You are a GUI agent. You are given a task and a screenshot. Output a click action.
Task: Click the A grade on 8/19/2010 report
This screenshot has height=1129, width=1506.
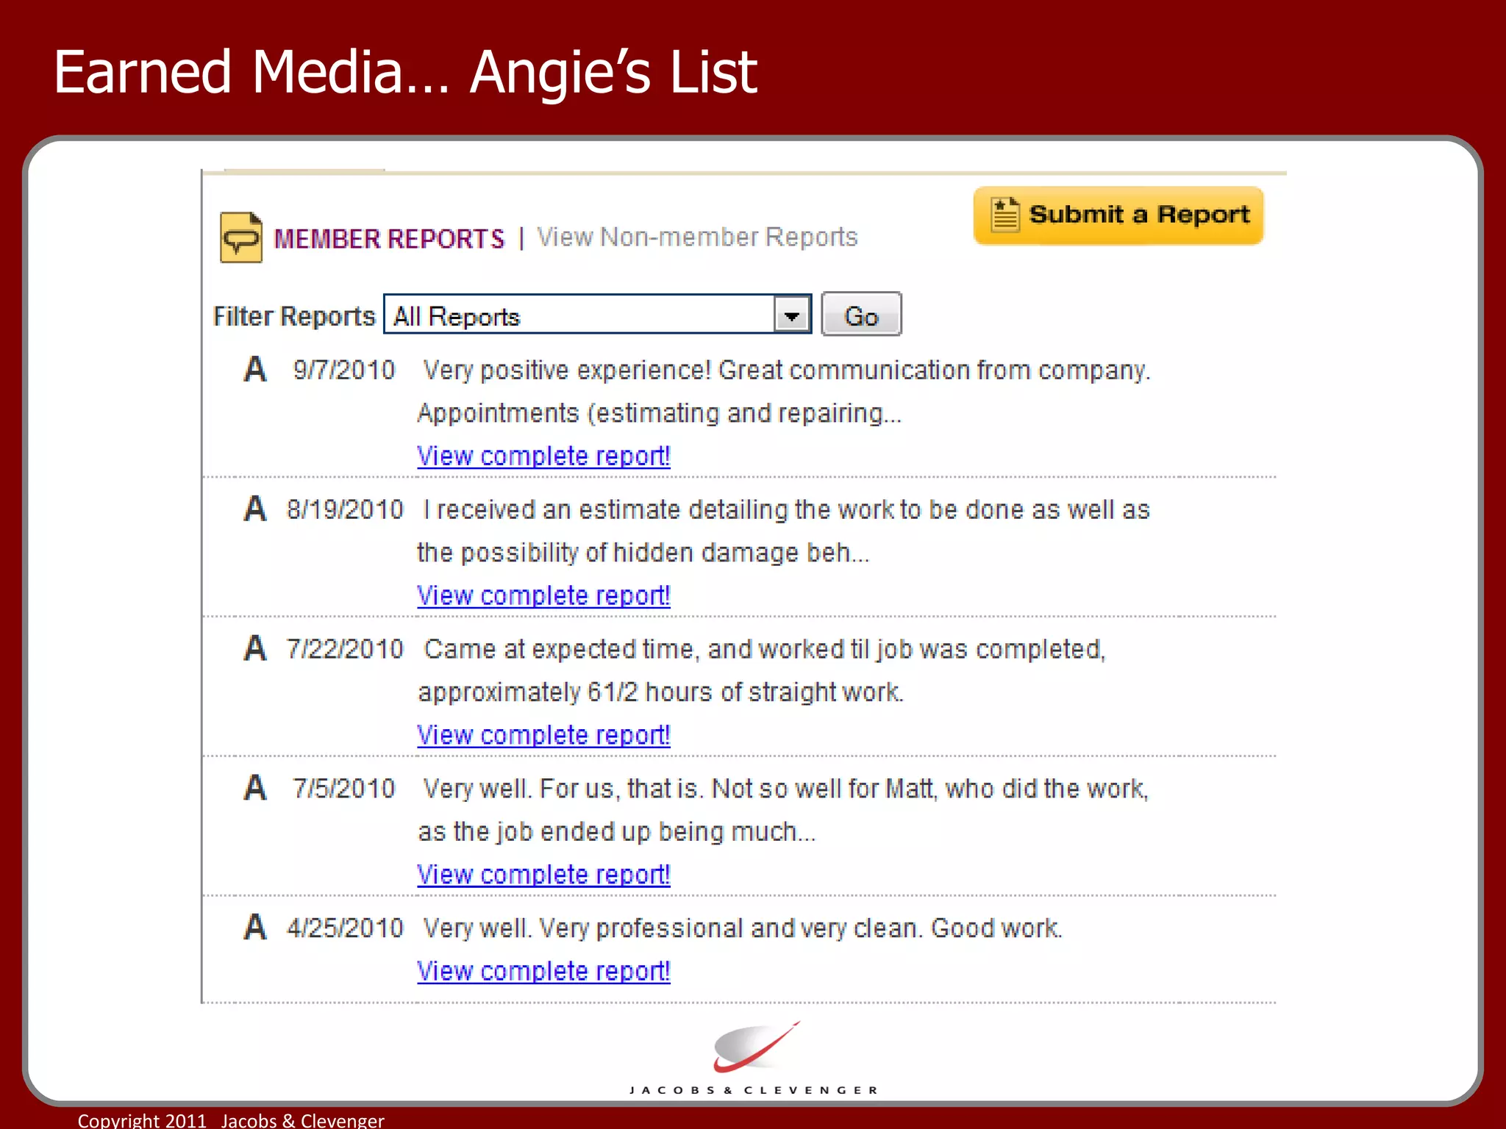pyautogui.click(x=255, y=509)
